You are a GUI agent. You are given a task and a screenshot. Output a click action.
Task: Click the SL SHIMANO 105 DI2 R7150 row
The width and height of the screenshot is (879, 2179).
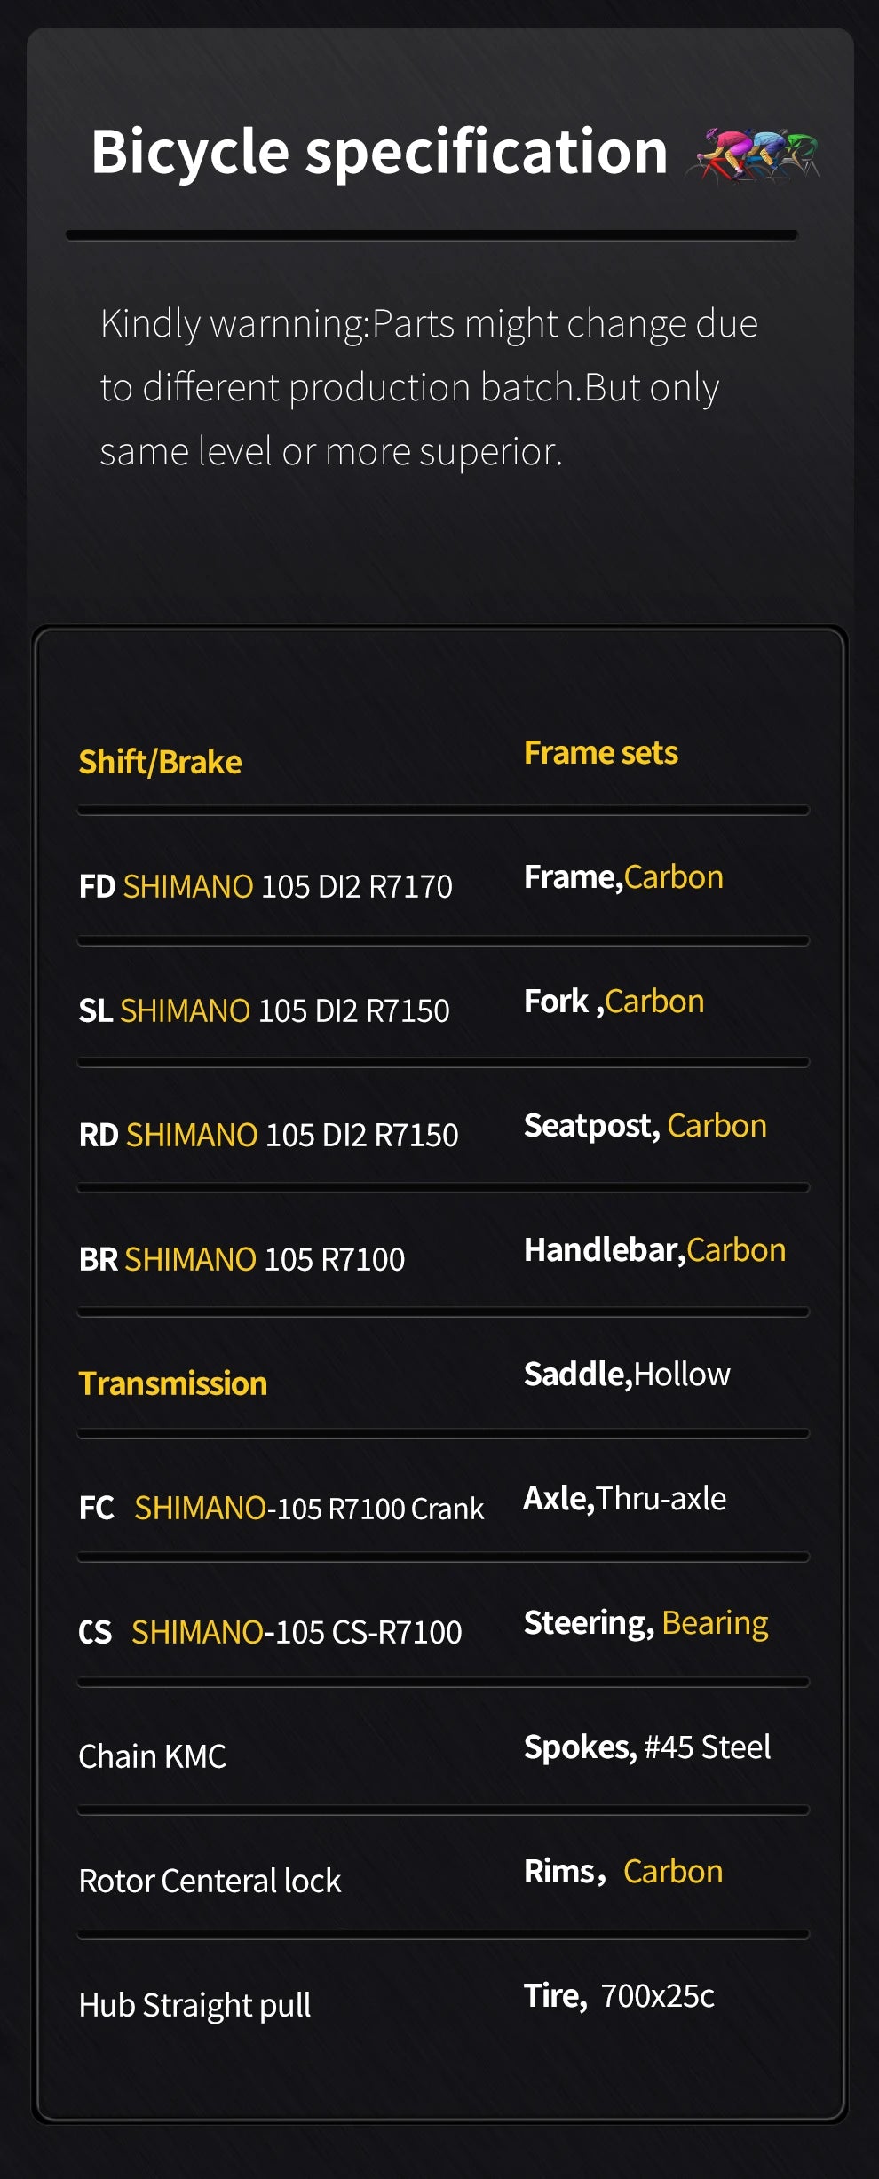[264, 1010]
